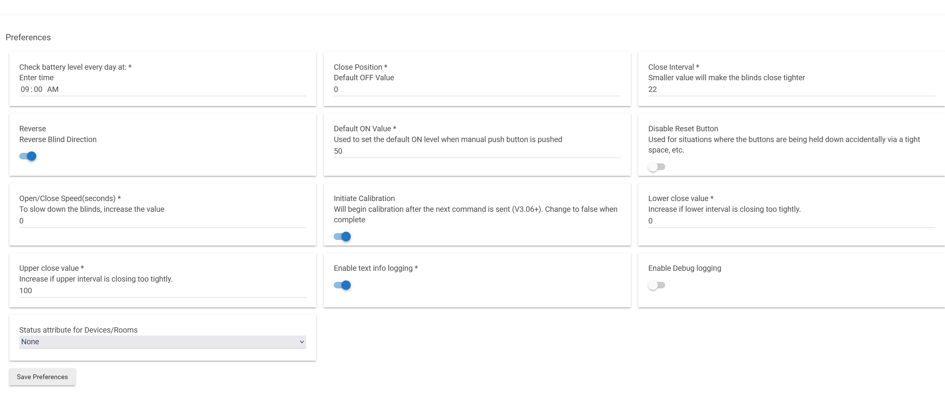Screen dimensions: 945x395
Task: Click the Default ON Value field
Action: 477,151
